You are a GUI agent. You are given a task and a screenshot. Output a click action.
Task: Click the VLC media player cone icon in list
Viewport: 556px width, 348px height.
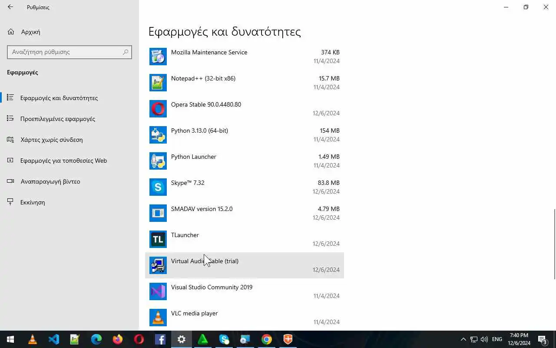[158, 318]
